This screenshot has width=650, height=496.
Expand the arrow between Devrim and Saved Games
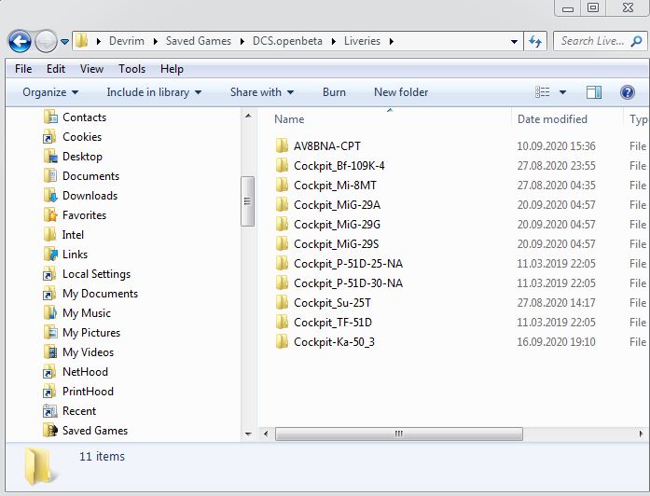(x=155, y=41)
